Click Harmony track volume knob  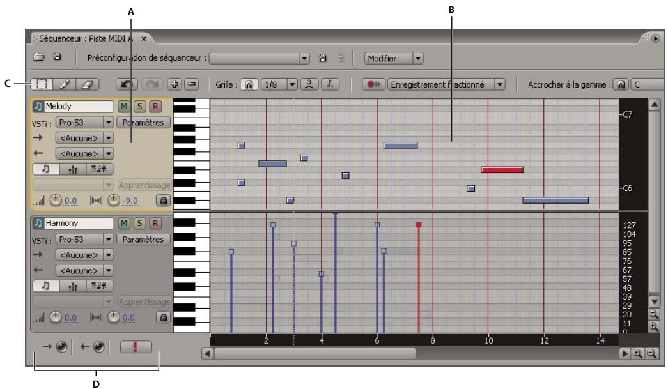point(56,317)
